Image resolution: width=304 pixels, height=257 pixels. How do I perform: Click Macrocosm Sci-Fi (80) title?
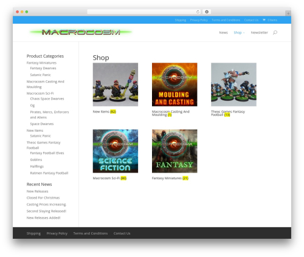(109, 178)
